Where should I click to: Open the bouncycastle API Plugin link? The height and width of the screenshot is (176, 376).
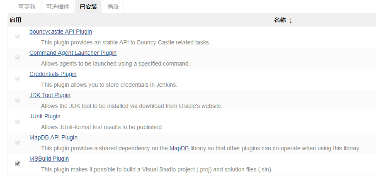pyautogui.click(x=61, y=32)
